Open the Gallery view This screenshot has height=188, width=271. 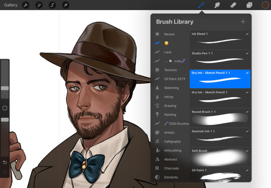point(11,5)
